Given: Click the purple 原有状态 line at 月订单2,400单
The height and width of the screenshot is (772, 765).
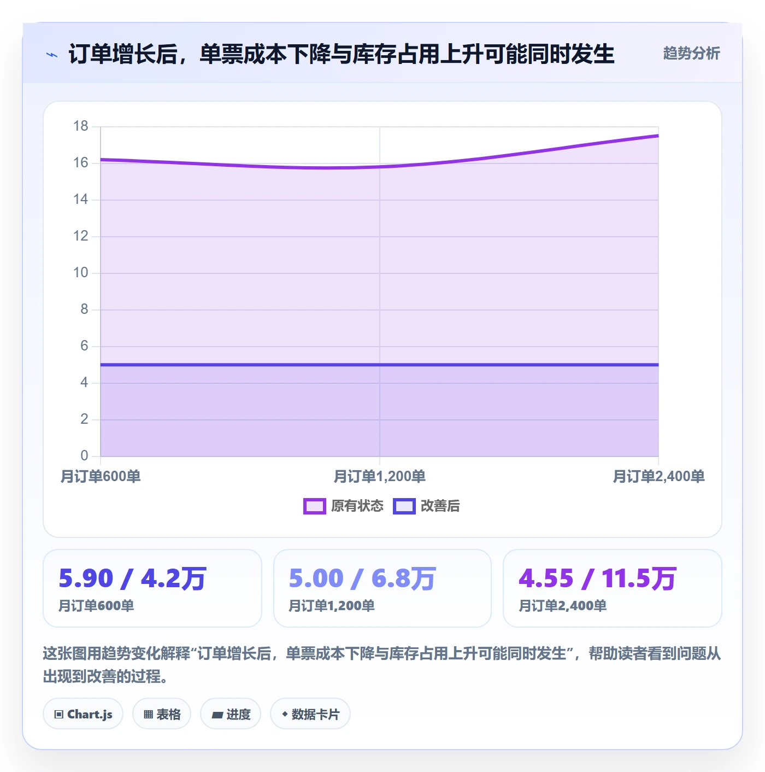Looking at the screenshot, I should pos(657,136).
